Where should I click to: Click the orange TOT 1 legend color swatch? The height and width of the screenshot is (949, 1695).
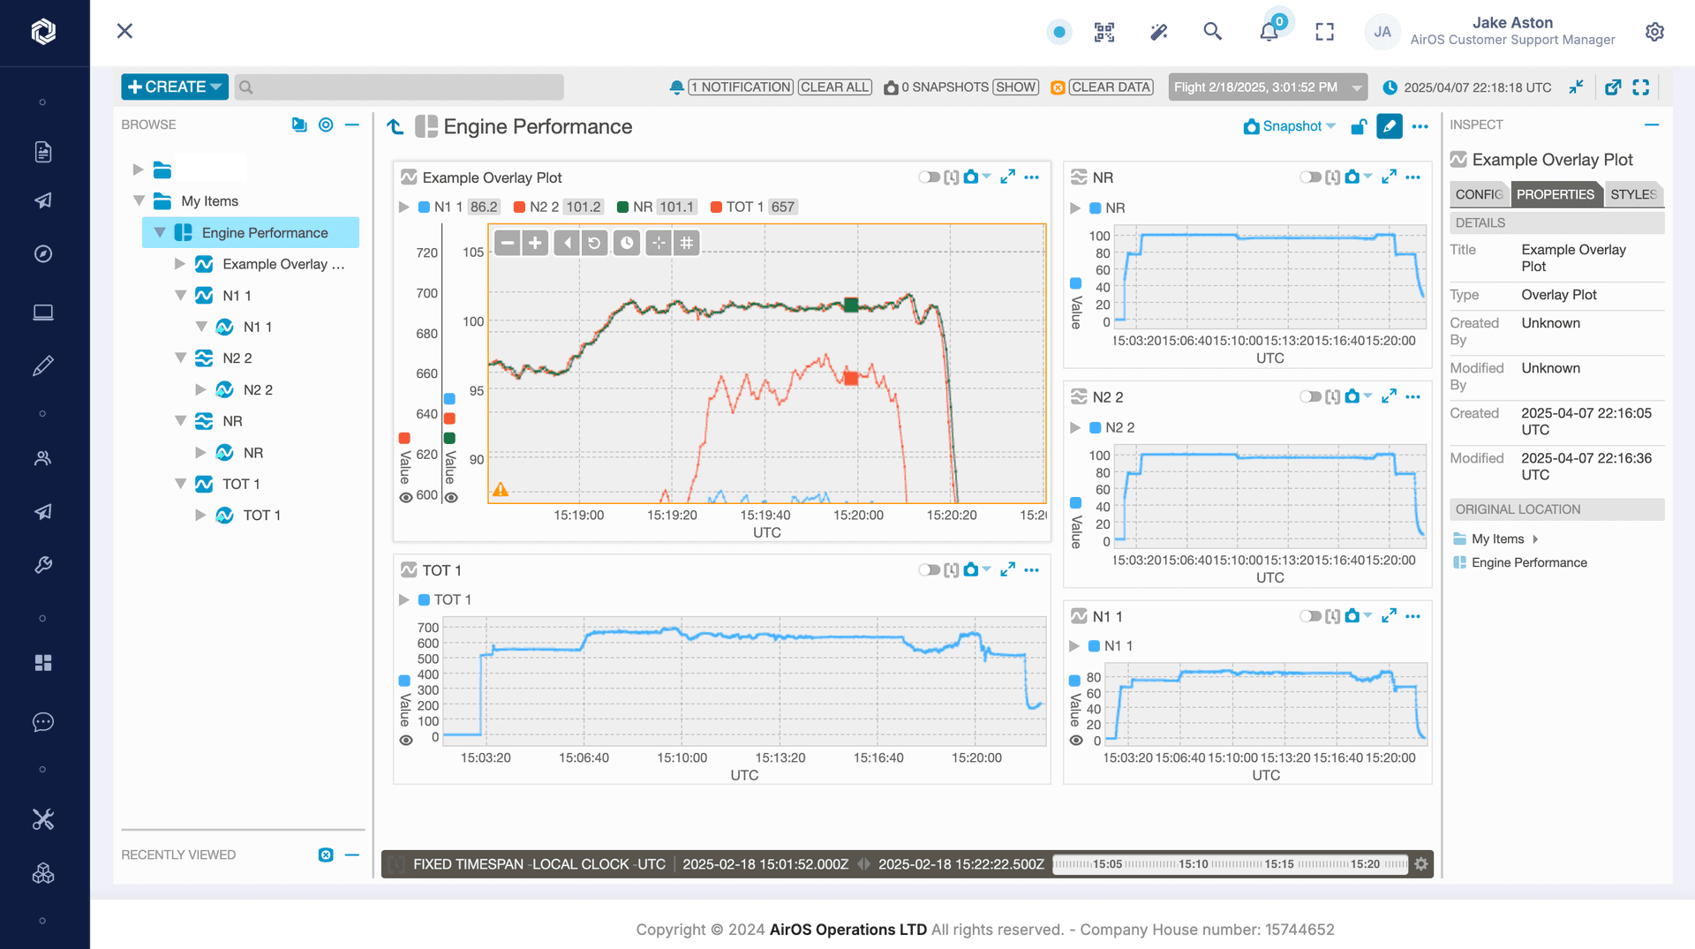[x=717, y=207]
